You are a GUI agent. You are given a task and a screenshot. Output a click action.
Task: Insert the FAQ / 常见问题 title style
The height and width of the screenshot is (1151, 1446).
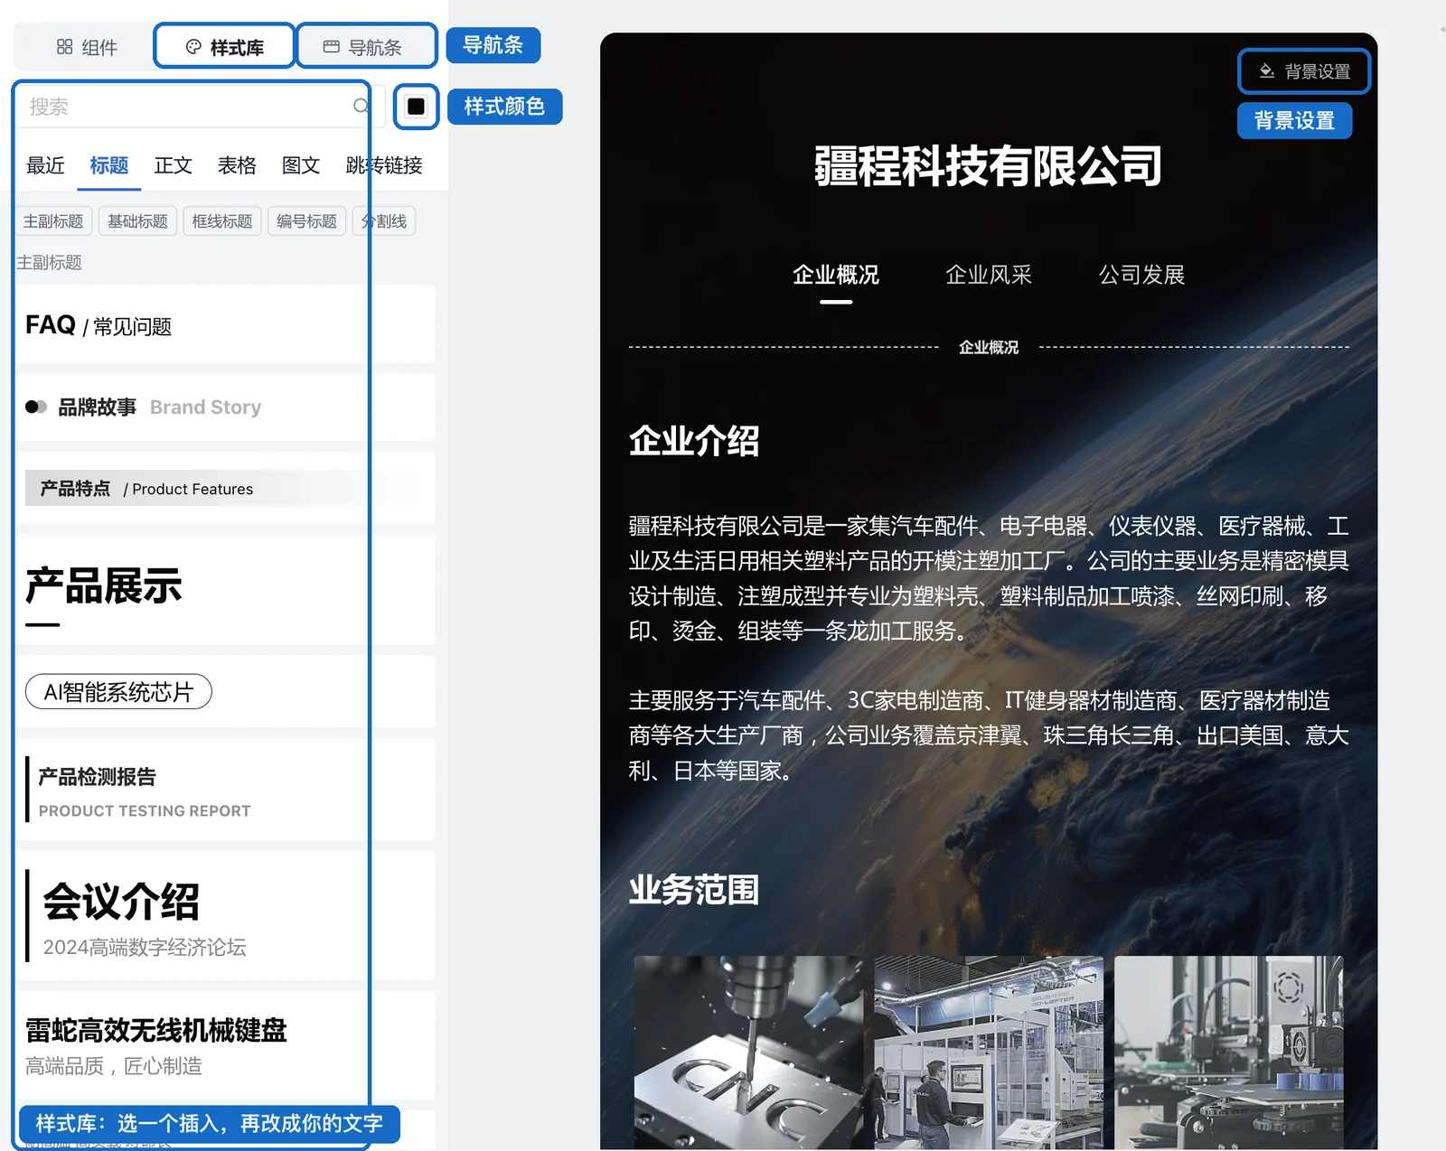[224, 325]
